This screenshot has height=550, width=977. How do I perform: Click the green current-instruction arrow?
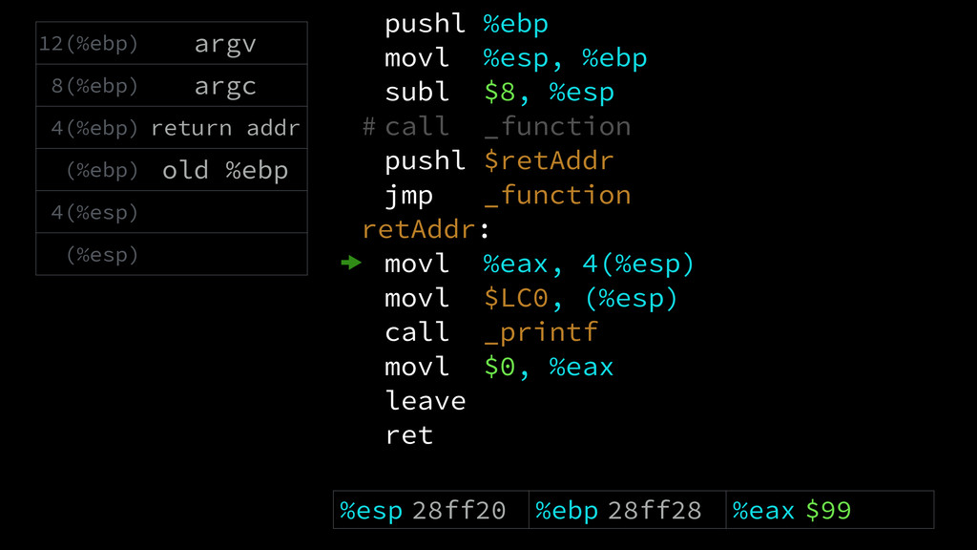tap(351, 263)
